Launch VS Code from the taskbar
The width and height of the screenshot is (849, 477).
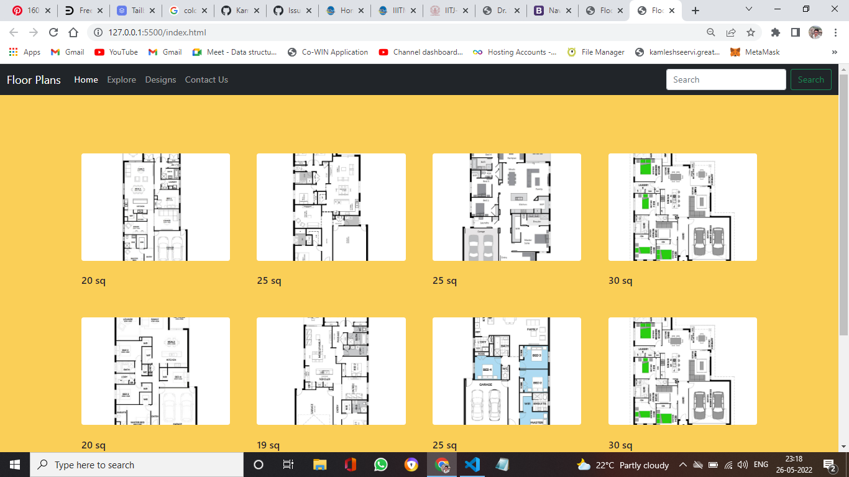point(472,465)
